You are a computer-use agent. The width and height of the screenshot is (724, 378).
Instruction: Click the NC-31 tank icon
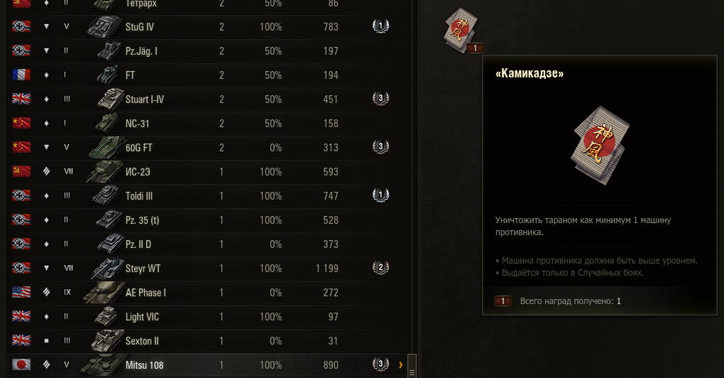(107, 124)
